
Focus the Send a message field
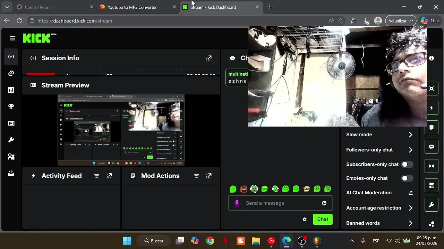click(x=280, y=203)
